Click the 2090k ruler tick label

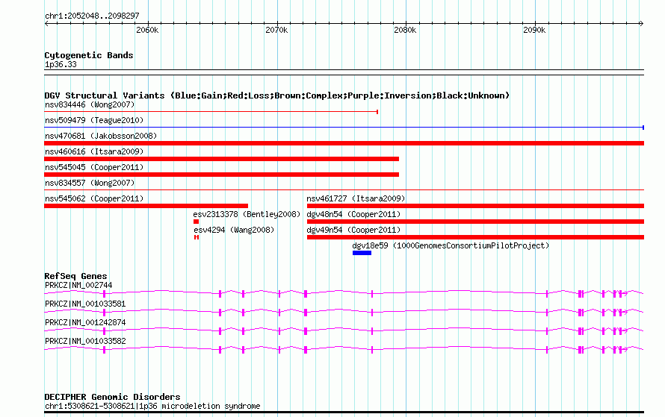click(x=534, y=30)
